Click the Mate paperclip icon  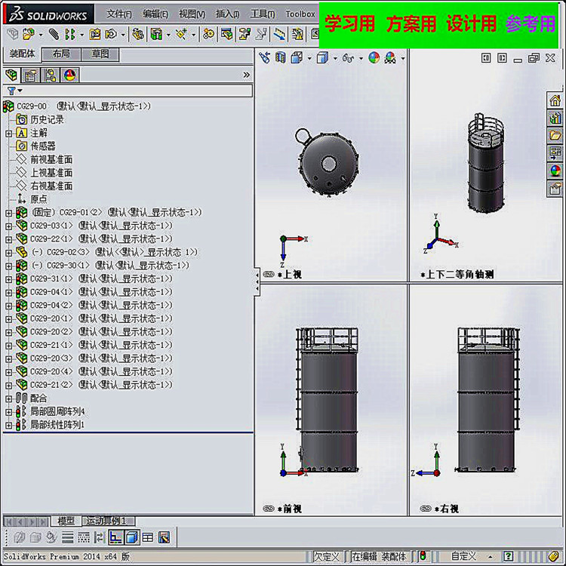tap(54, 34)
